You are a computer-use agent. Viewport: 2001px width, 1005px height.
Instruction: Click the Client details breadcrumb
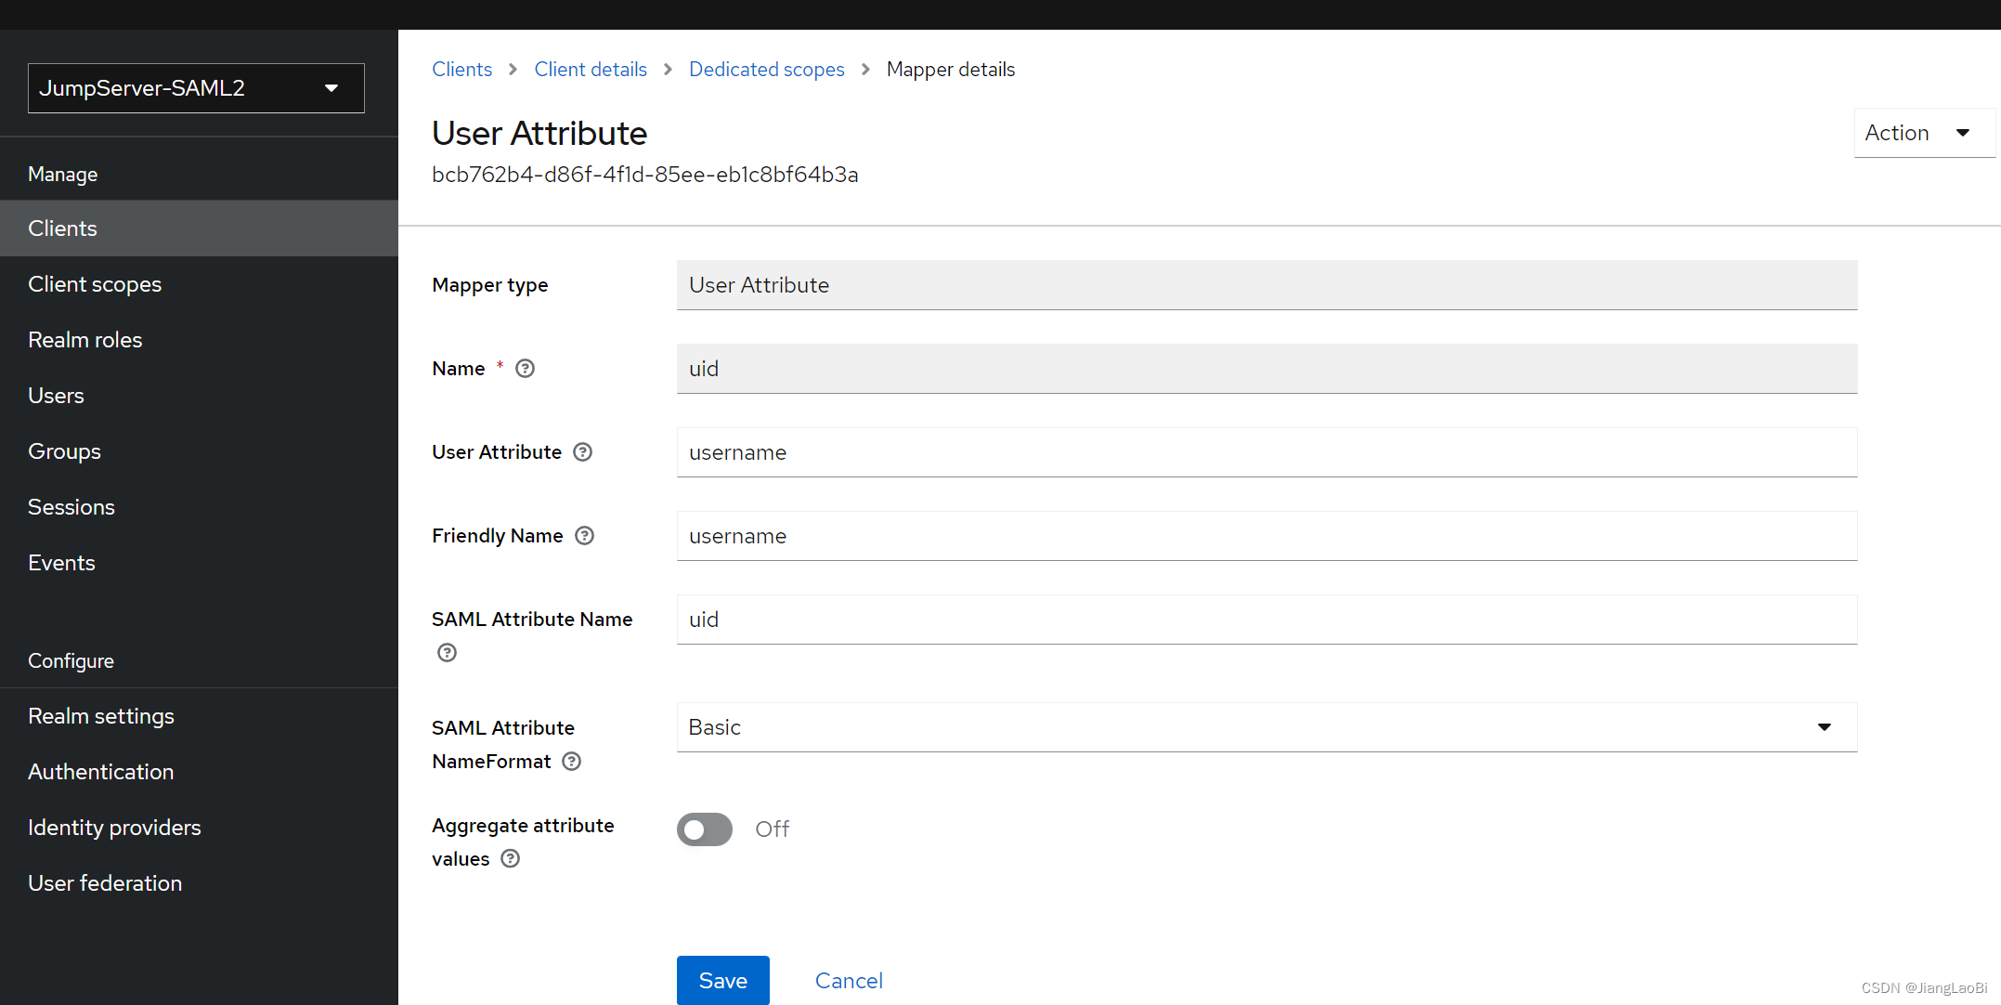coord(590,69)
